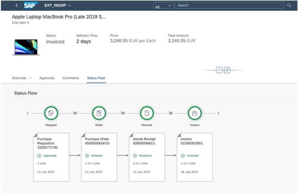
Task: Go back using the header arrow
Action: coord(17,5)
